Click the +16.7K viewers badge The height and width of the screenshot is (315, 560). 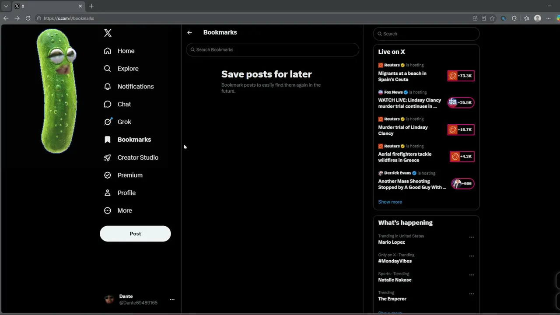pos(461,129)
